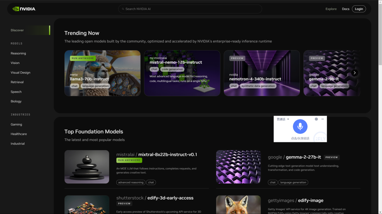This screenshot has height=214, width=382.
Task: Open the gemma-2-9b-it trending card
Action: (x=332, y=73)
